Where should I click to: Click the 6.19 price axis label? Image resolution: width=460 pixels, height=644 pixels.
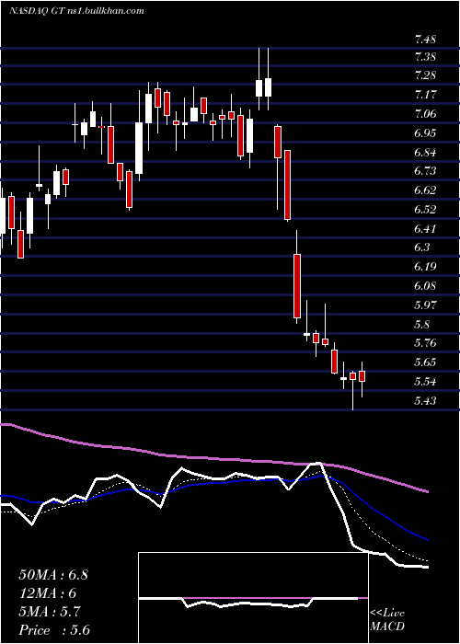(425, 267)
